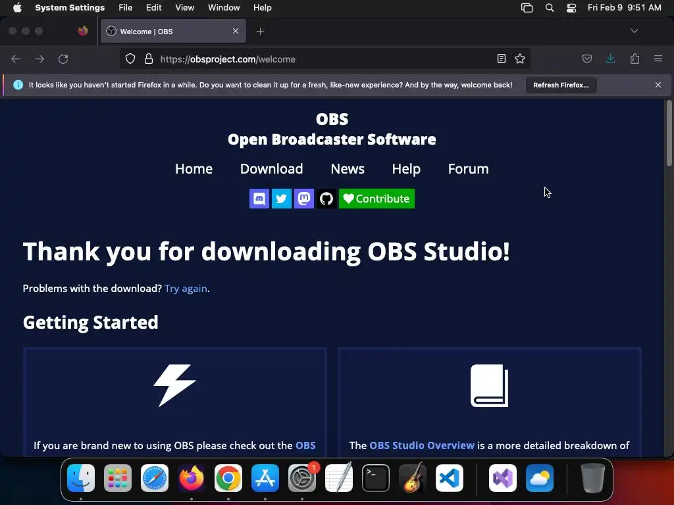Show downloads panel via the download arrow

coord(610,59)
